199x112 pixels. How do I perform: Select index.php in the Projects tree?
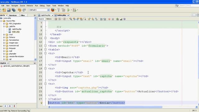[16, 32]
